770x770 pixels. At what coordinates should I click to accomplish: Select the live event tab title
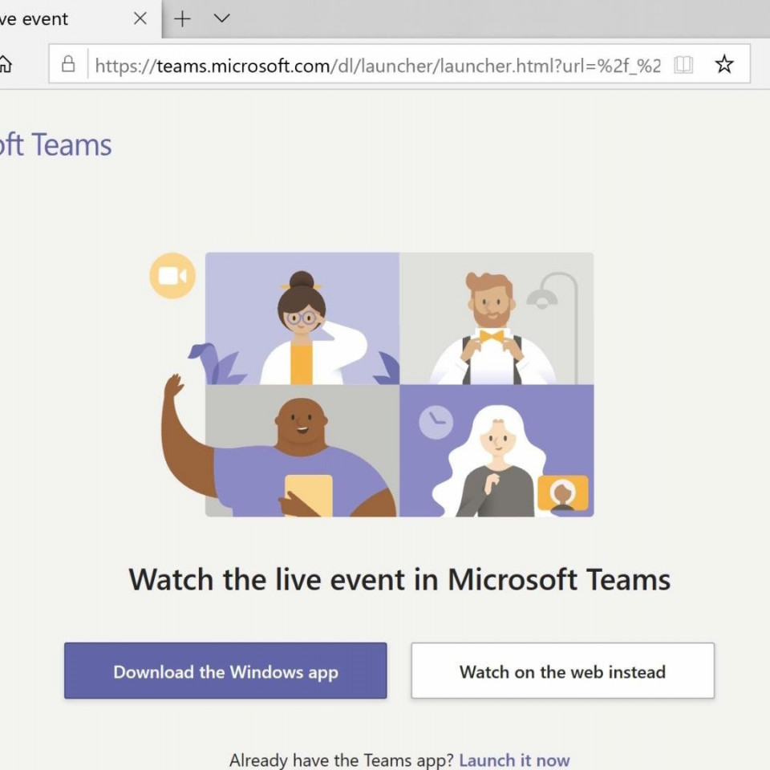34,18
